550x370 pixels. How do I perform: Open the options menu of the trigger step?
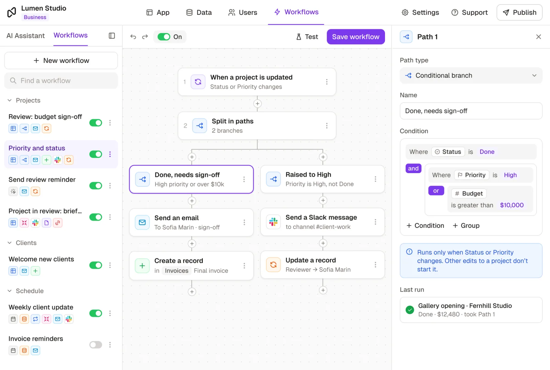(x=327, y=82)
